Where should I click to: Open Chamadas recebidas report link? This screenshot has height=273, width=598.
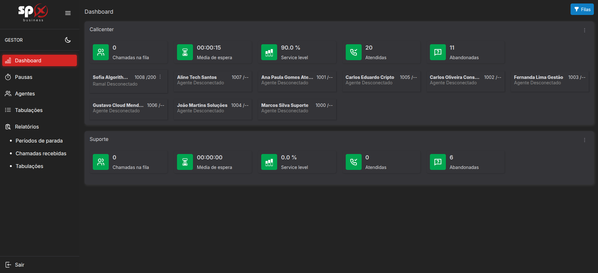pyautogui.click(x=41, y=153)
